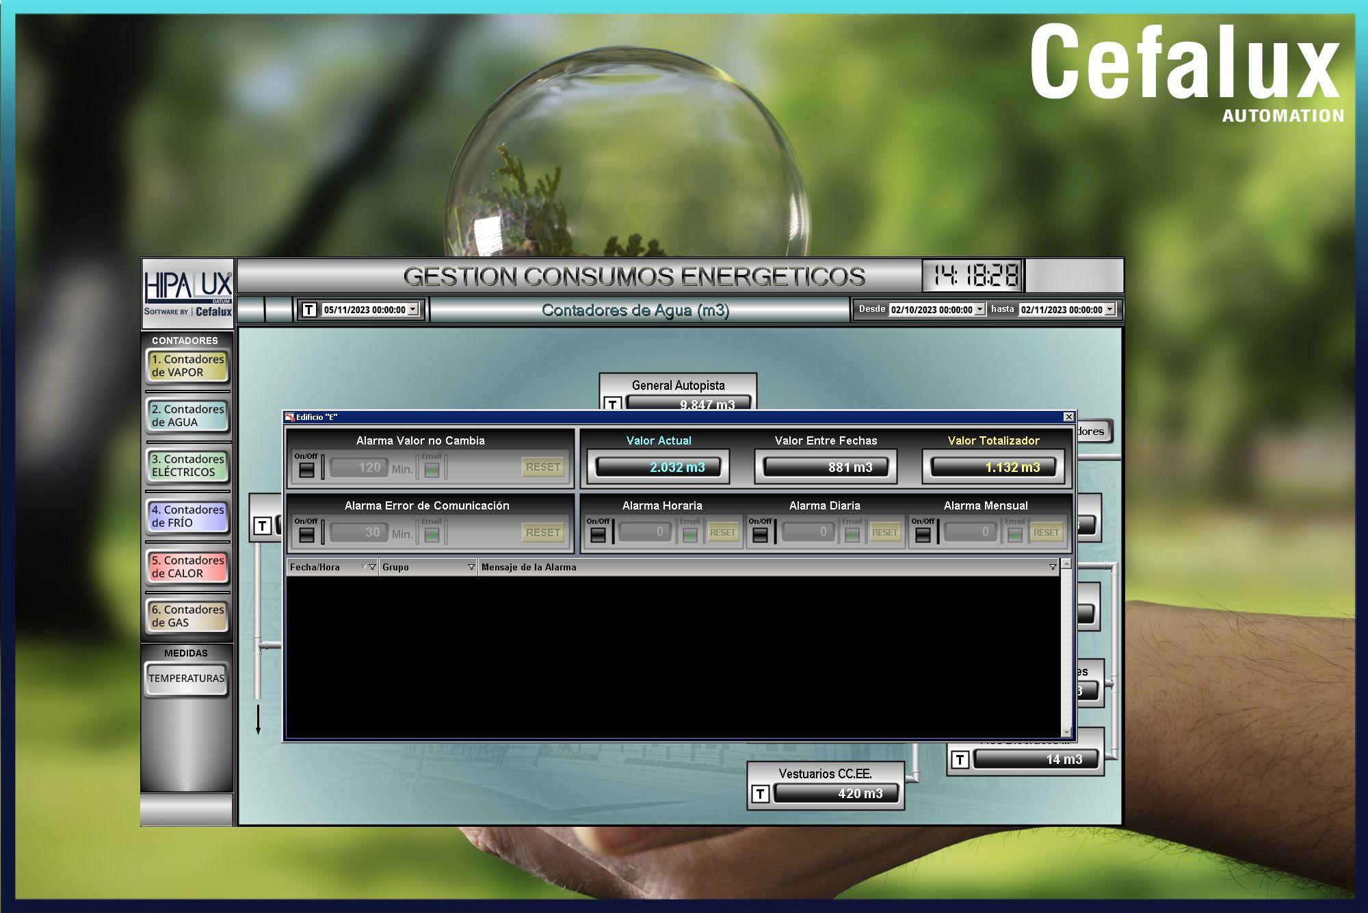Open 1. Contadores de VAPOR
Image resolution: width=1368 pixels, height=913 pixels.
coord(187,366)
